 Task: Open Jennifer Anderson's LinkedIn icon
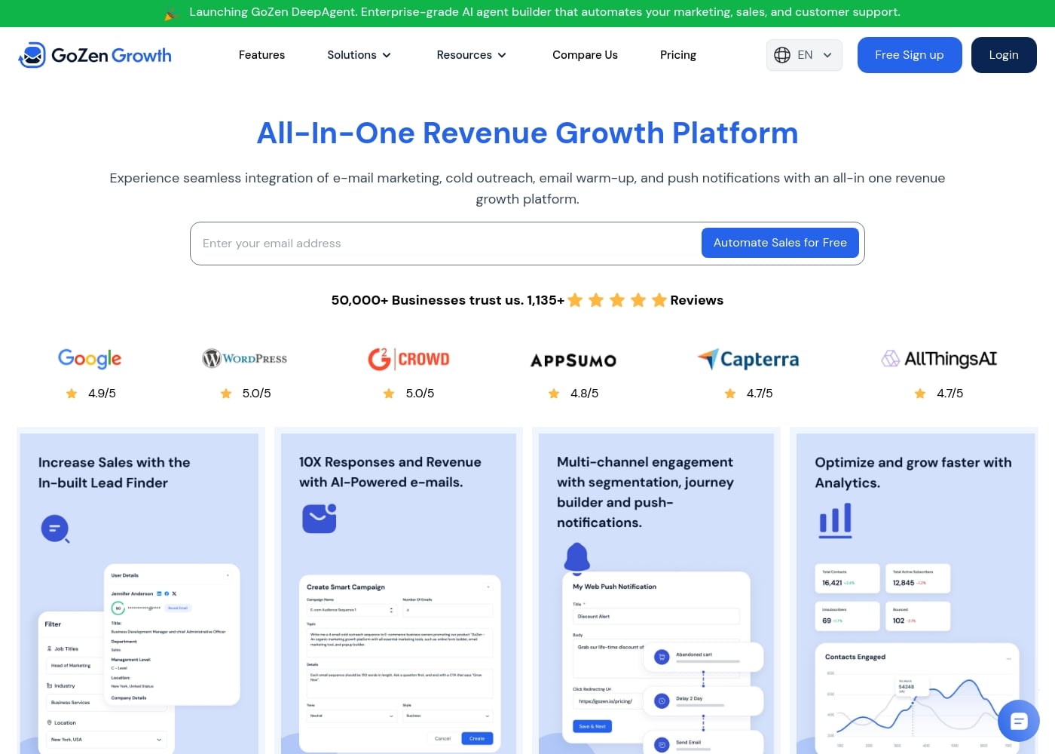coord(159,594)
